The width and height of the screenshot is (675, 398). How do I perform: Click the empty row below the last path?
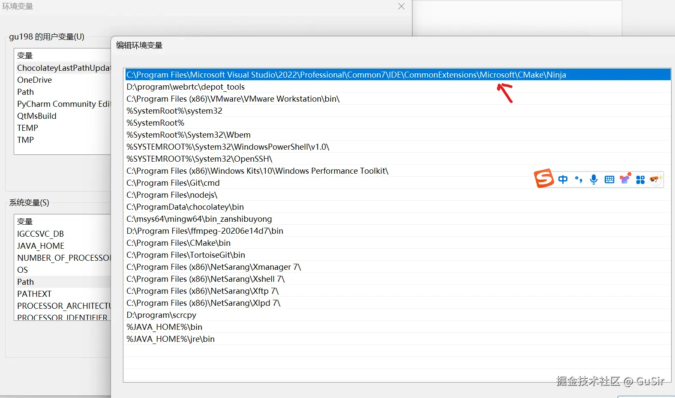tap(397, 351)
